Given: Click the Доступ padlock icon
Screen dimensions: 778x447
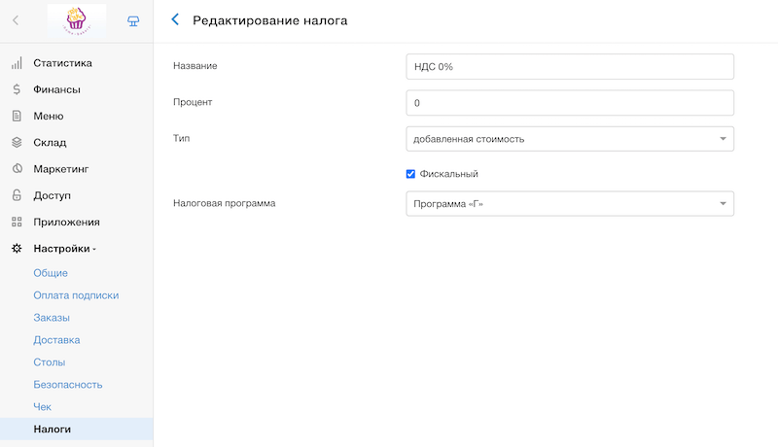Looking at the screenshot, I should tap(17, 195).
